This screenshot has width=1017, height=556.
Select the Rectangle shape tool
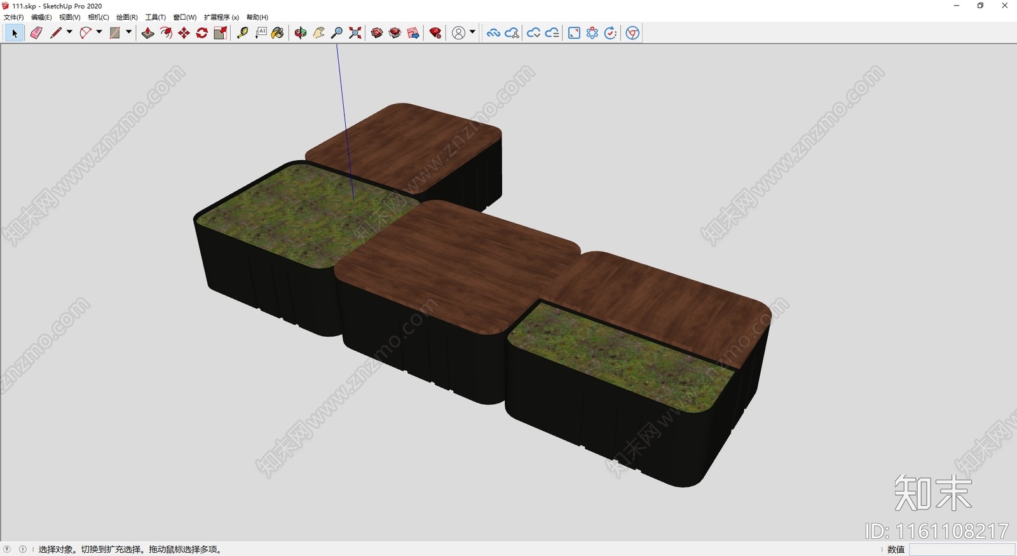coord(115,33)
